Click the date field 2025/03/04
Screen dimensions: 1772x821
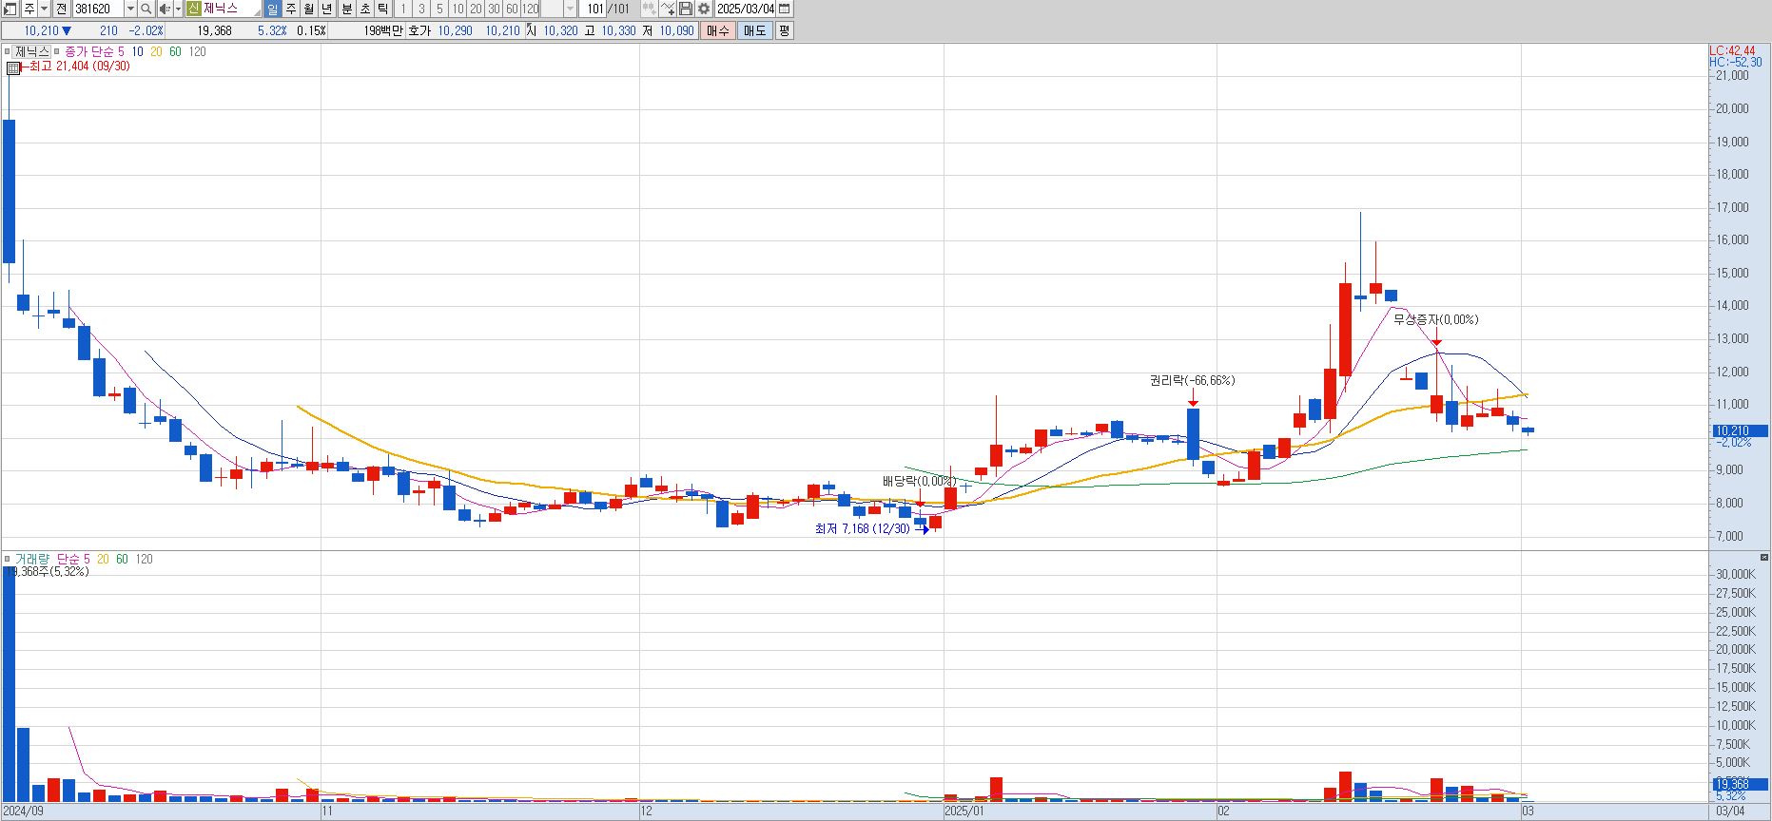[746, 9]
